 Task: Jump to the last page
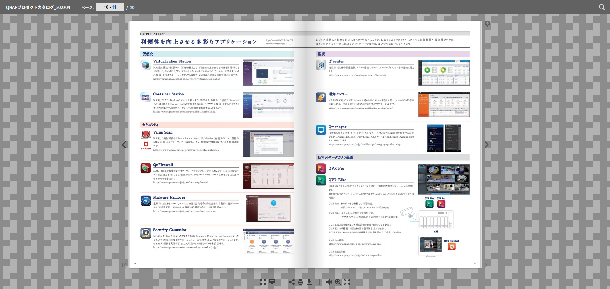click(486, 265)
